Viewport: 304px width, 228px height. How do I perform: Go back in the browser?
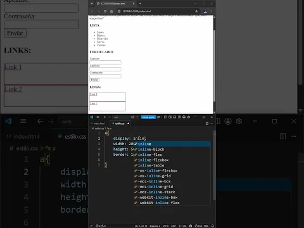92,11
